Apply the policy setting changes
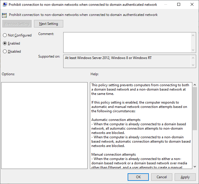Screen dimensions: 199x184 pos(185,177)
